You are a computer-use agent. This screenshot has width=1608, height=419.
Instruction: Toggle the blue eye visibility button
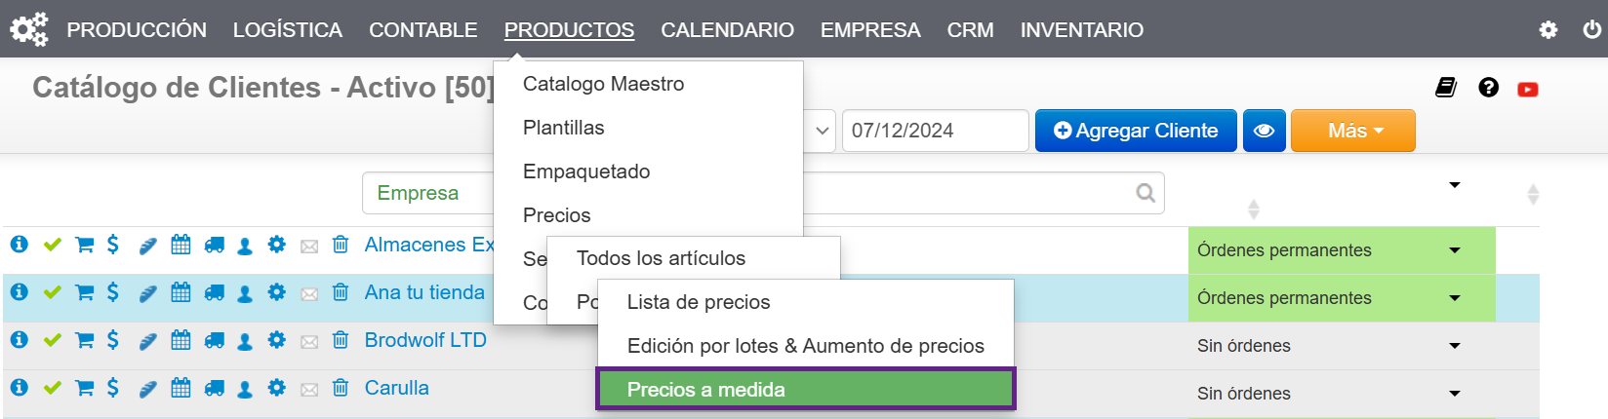1264,131
